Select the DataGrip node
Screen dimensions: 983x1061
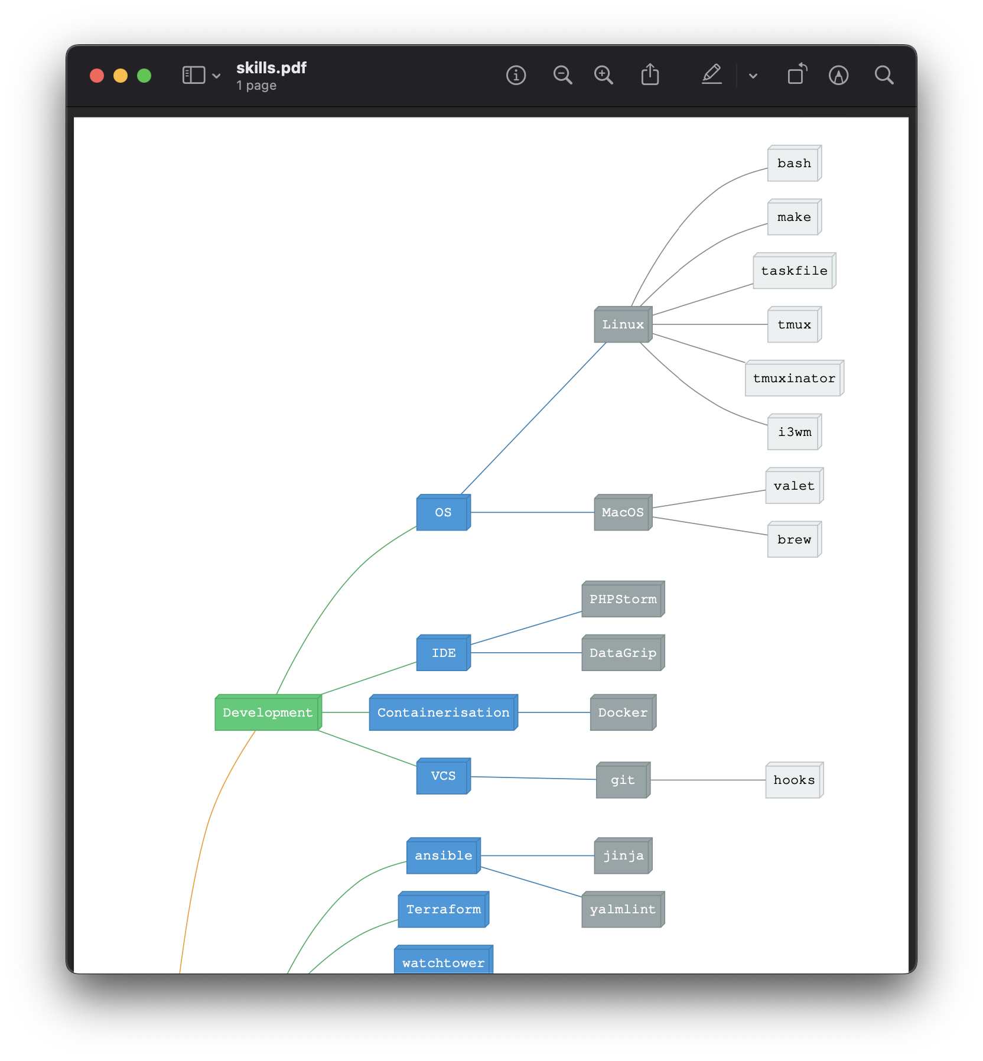[623, 653]
